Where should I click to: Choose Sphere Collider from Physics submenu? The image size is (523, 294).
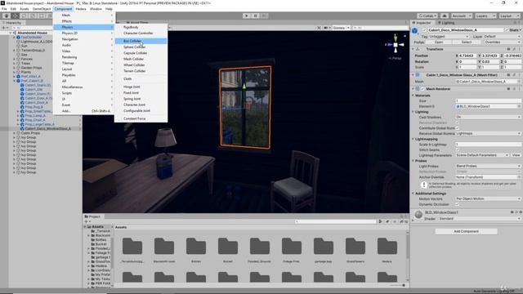click(x=141, y=47)
